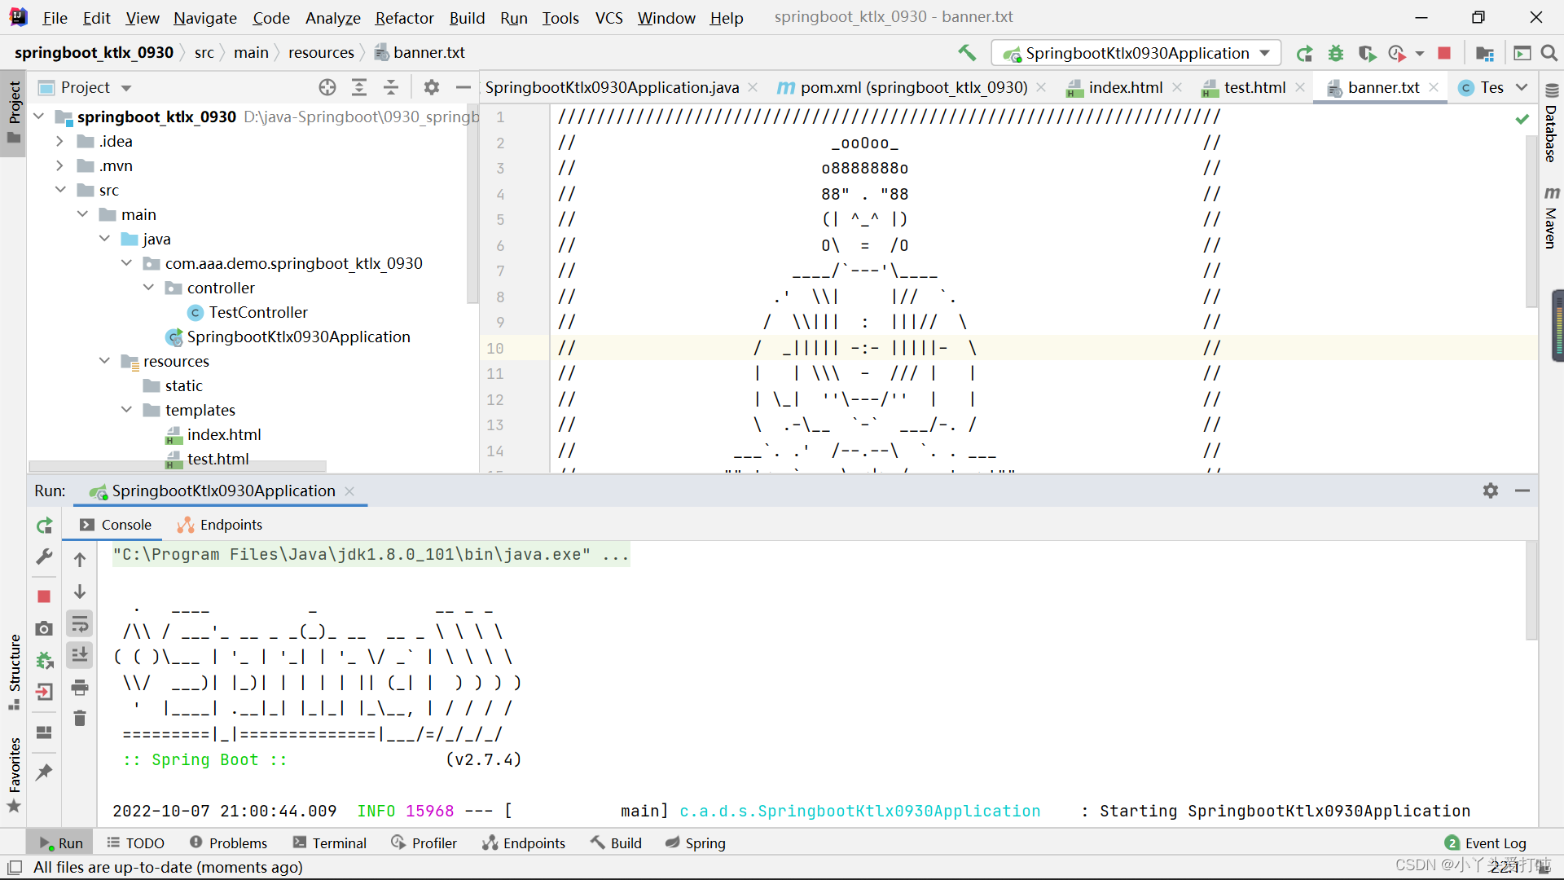Rerun the application from the main toolbar

pos(1304,54)
